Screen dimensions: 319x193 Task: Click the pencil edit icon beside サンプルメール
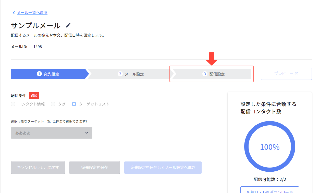[x=68, y=25]
